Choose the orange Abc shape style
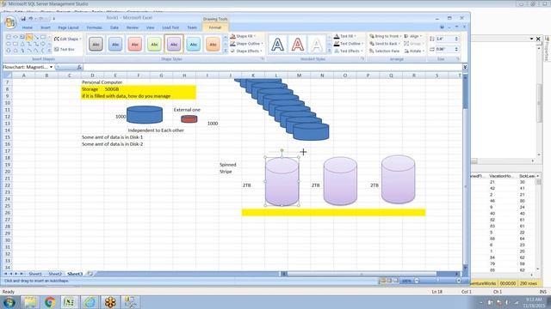Image resolution: width=551 pixels, height=309 pixels. pos(213,45)
